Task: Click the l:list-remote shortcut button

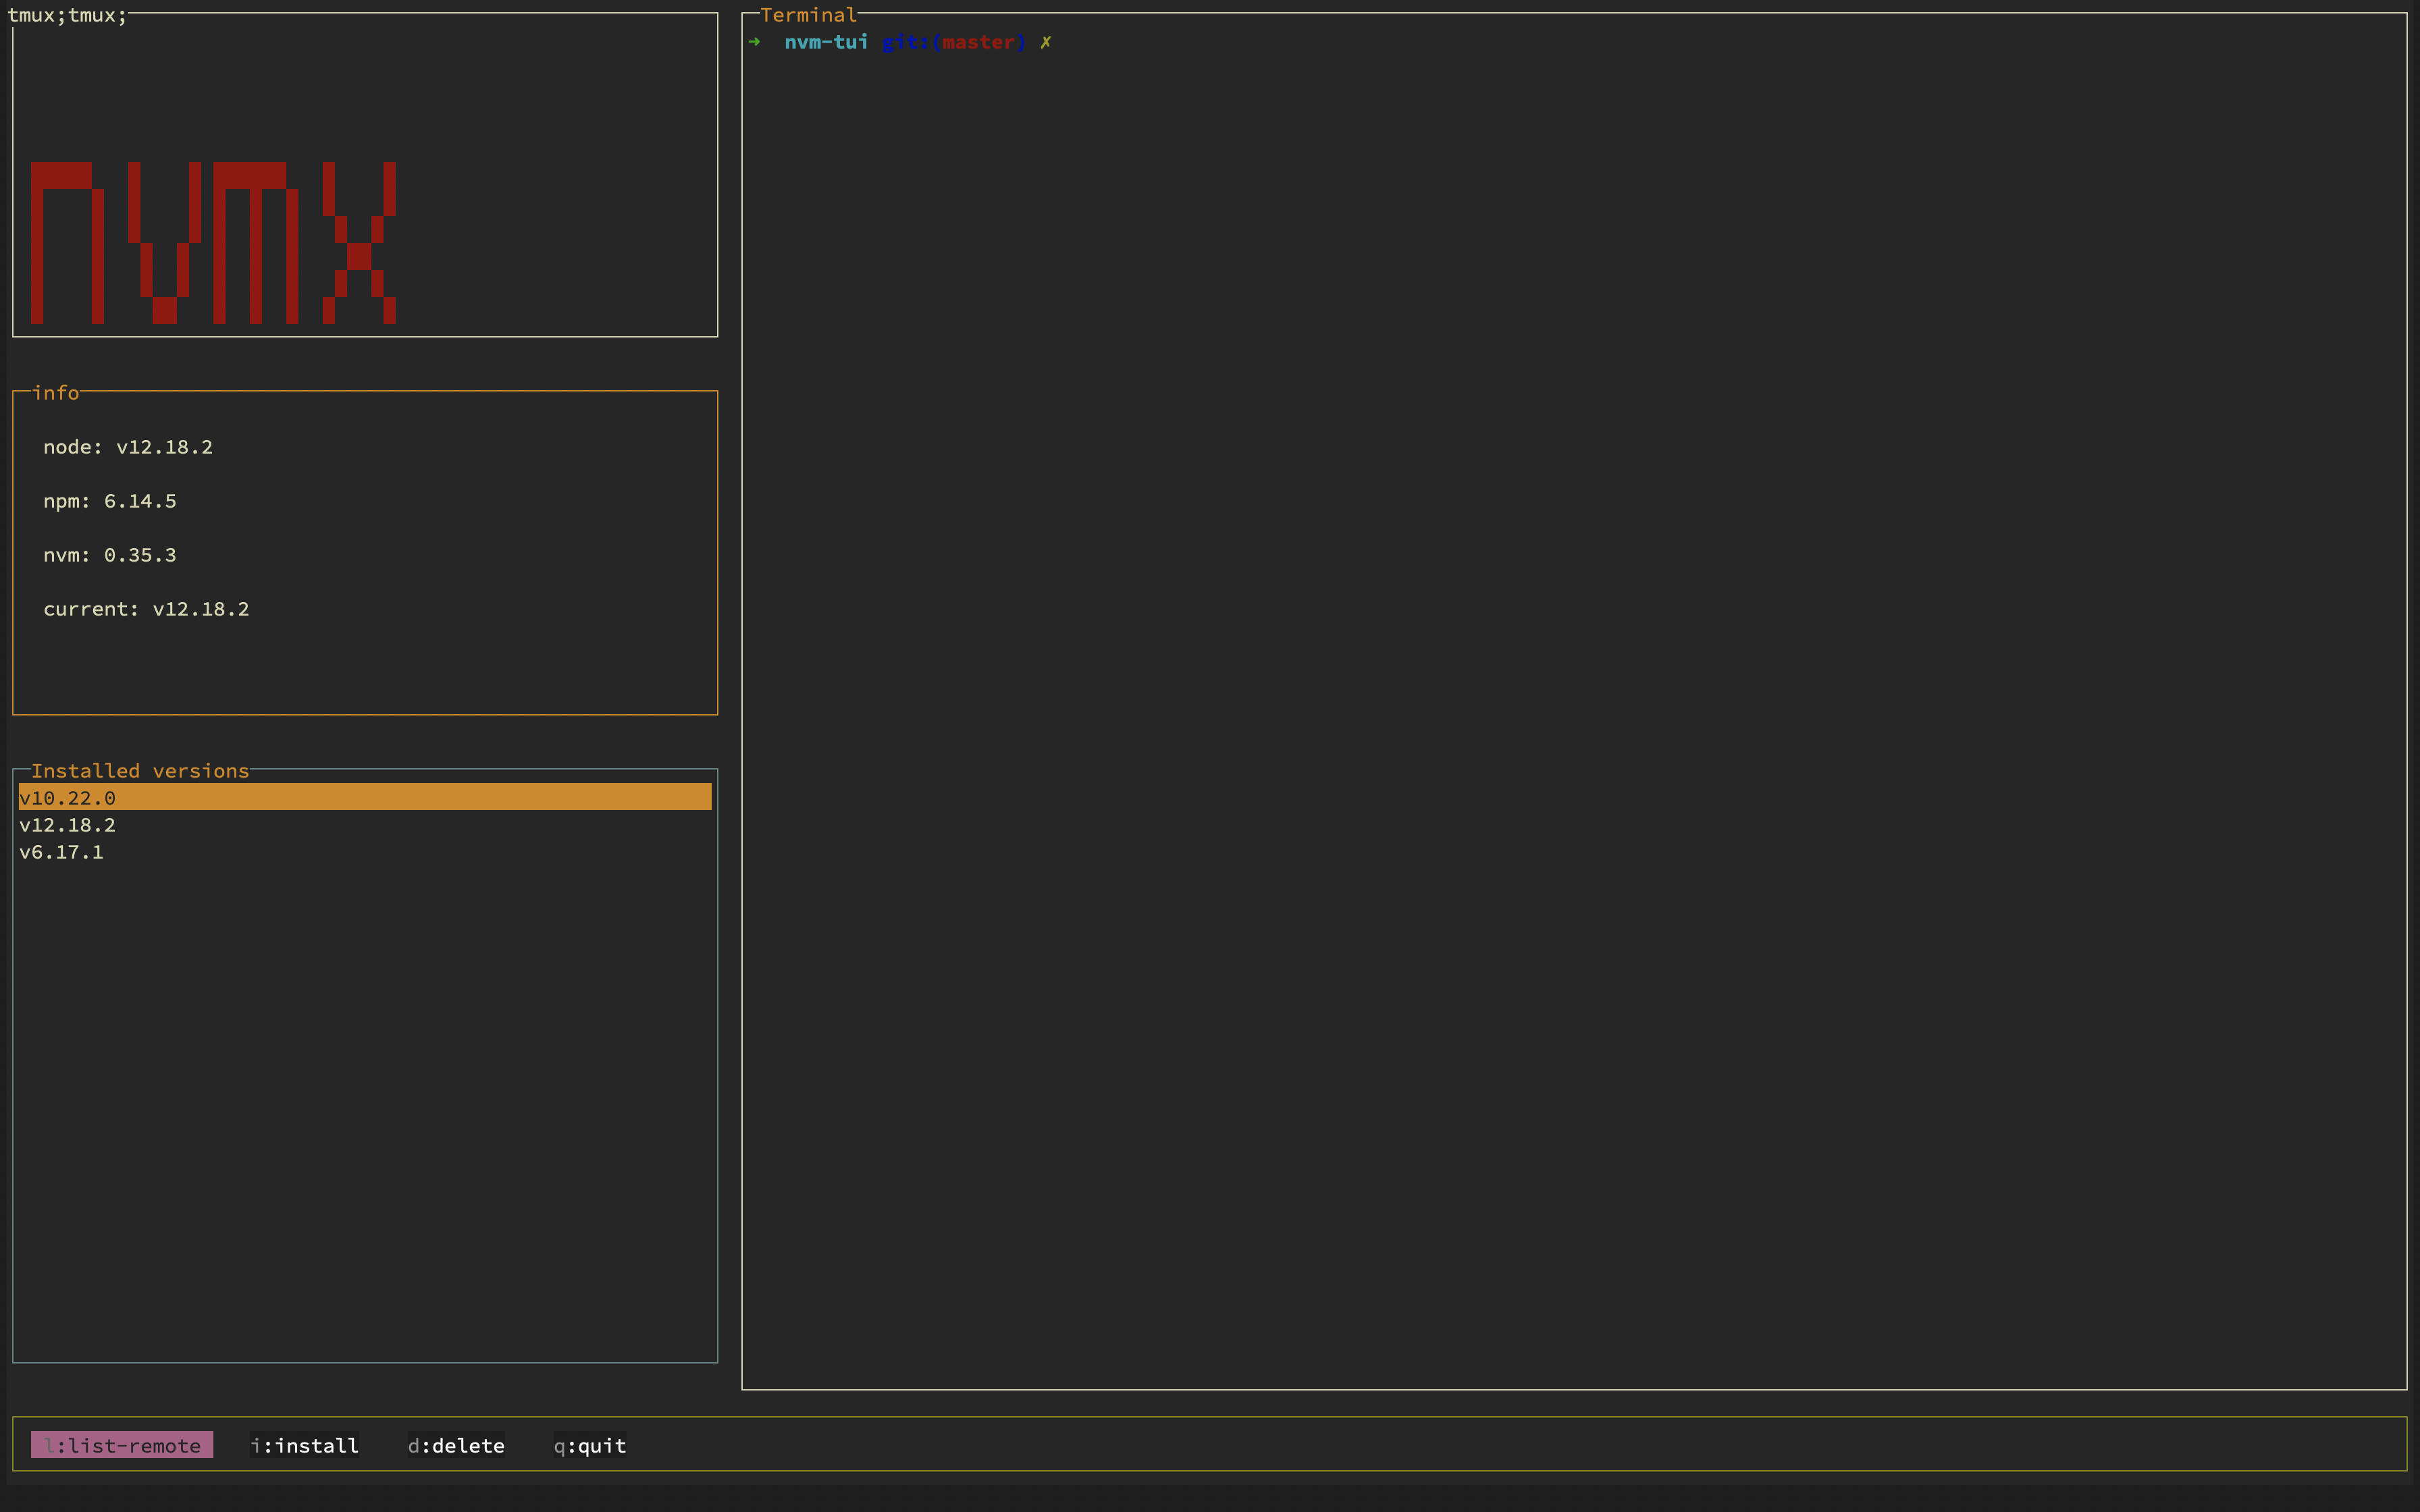Action: (122, 1445)
